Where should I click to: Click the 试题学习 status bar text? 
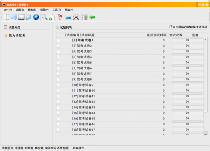point(7,148)
